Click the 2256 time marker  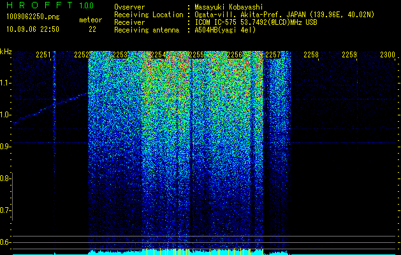235,55
